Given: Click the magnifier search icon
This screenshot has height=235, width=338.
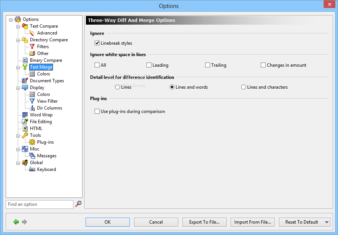Looking at the screenshot, I should pos(78,204).
